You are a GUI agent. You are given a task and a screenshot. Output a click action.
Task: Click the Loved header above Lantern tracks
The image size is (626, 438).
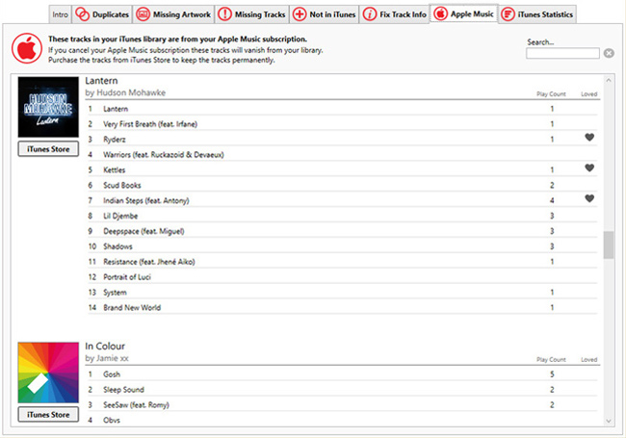click(x=588, y=94)
